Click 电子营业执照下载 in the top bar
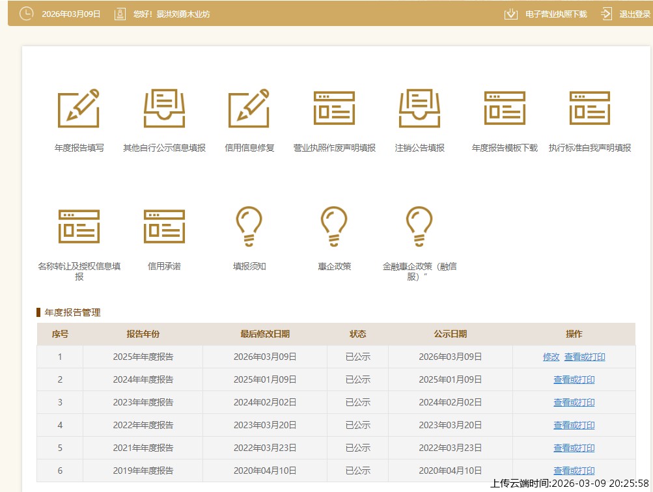 [555, 14]
